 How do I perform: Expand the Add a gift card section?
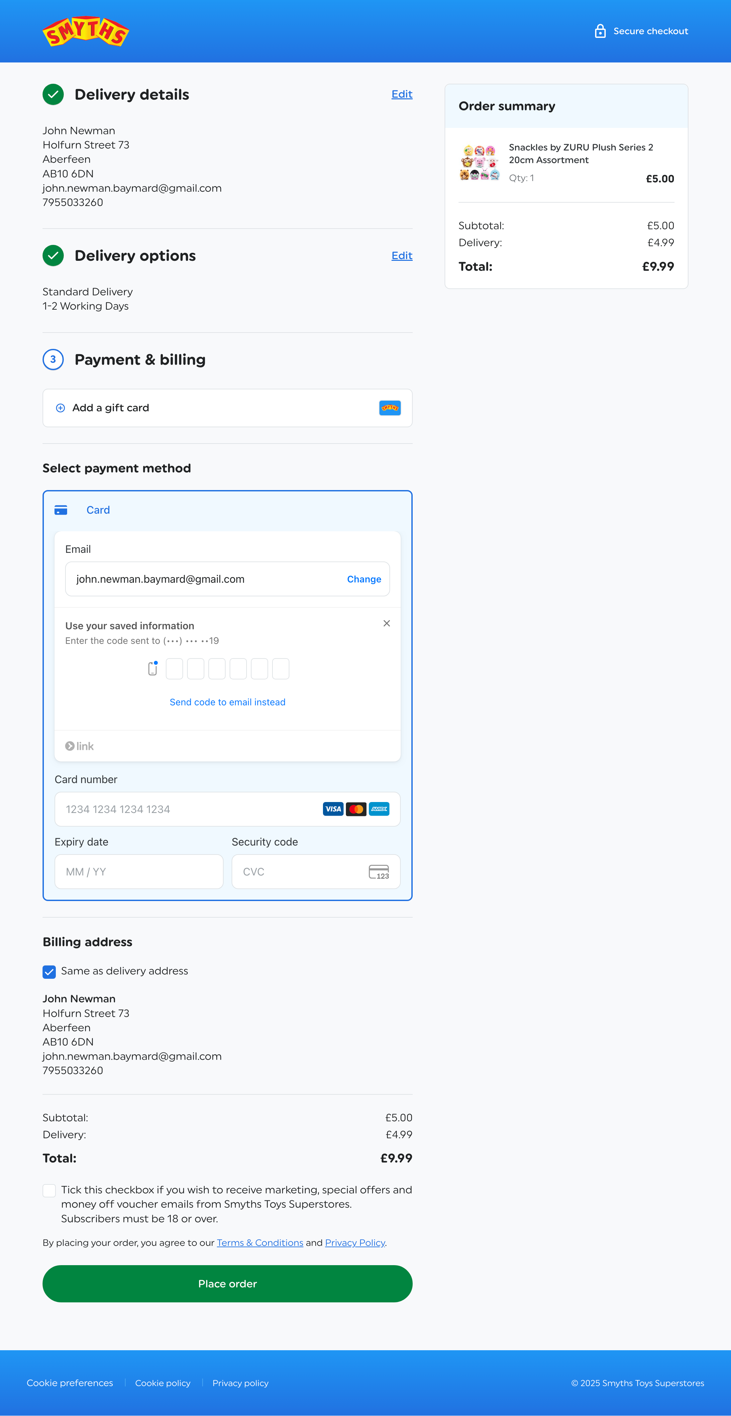[110, 408]
